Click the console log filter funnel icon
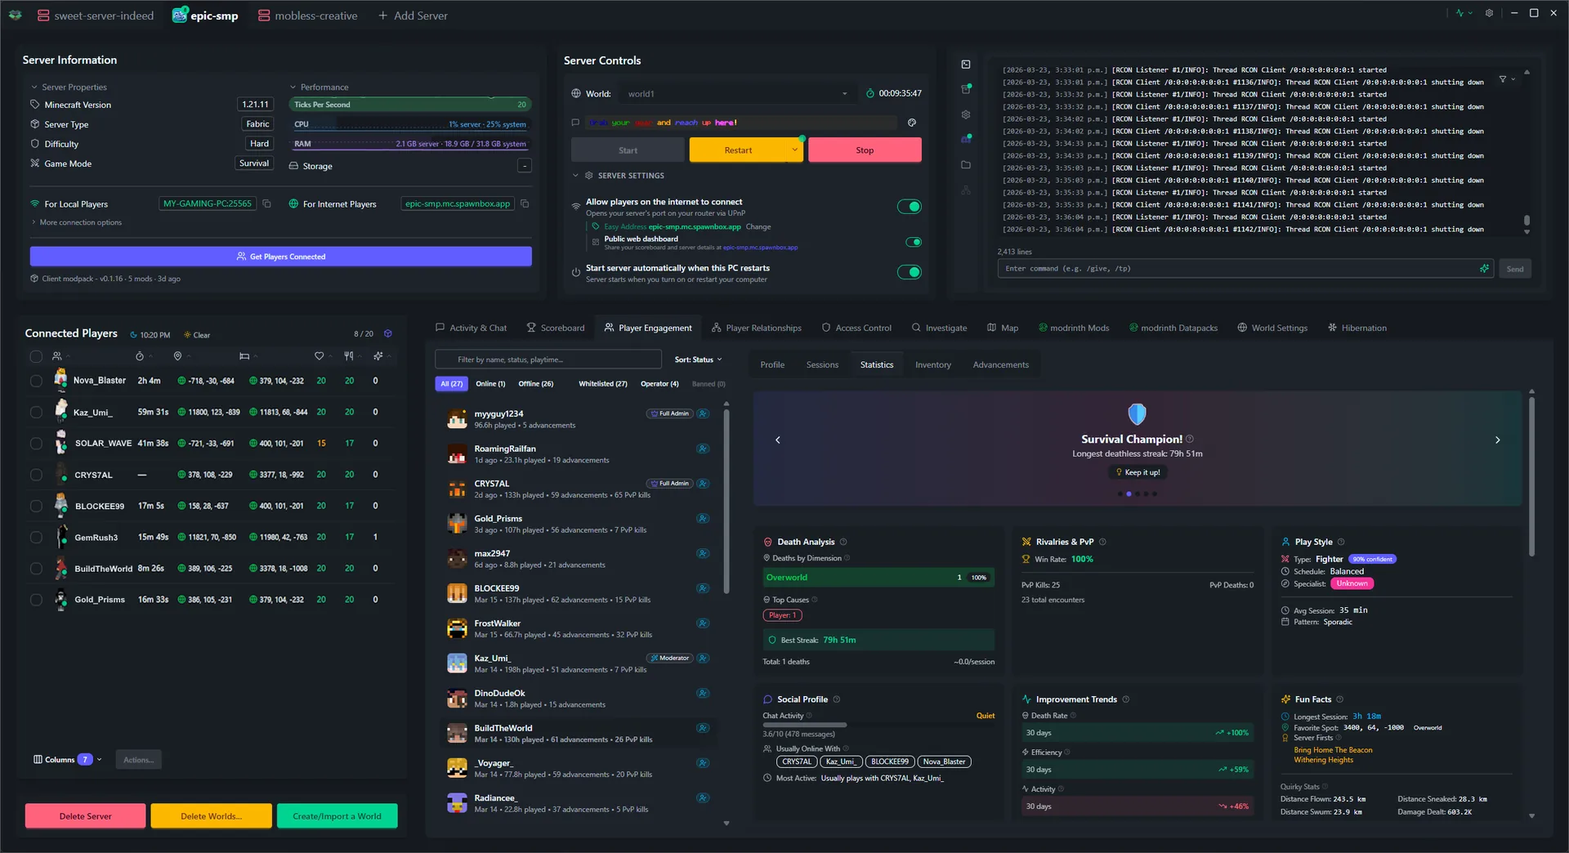 [1504, 79]
